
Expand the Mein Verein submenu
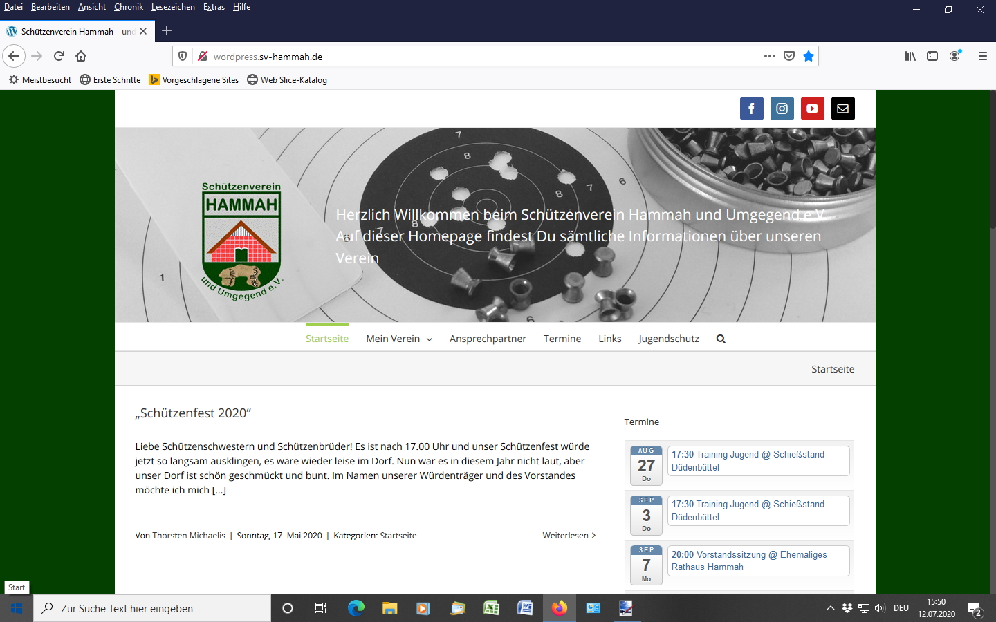coord(399,339)
